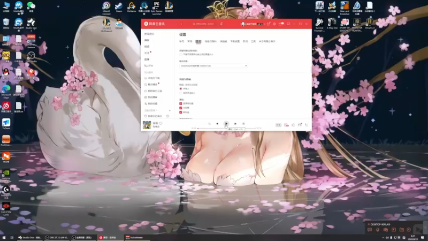Click the volume speaker icon

(293, 125)
